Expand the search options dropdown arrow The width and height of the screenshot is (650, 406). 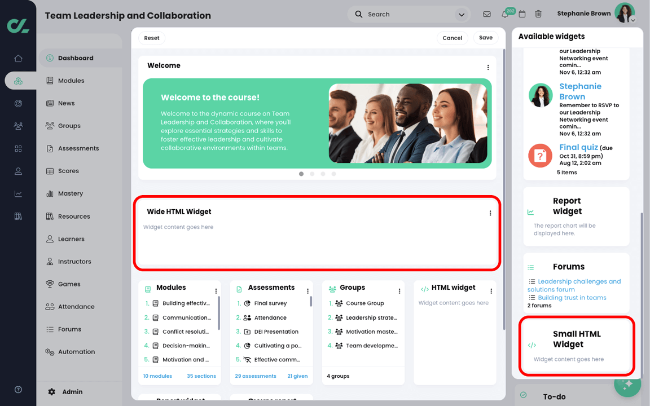462,15
